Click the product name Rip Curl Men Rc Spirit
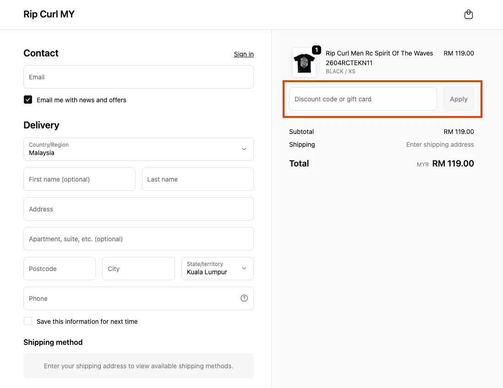The image size is (503, 388). 379,58
